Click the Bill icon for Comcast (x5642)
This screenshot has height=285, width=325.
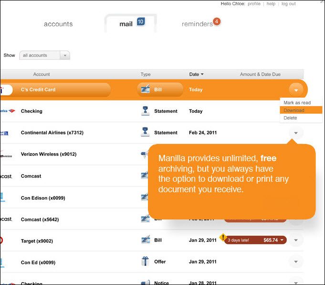tap(145, 219)
